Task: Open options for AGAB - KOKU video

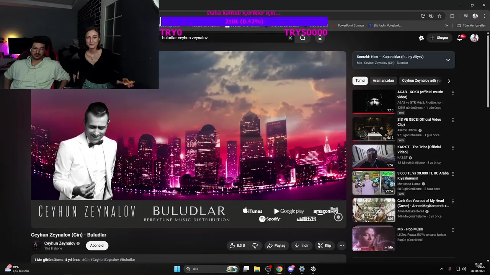Action: (453, 93)
